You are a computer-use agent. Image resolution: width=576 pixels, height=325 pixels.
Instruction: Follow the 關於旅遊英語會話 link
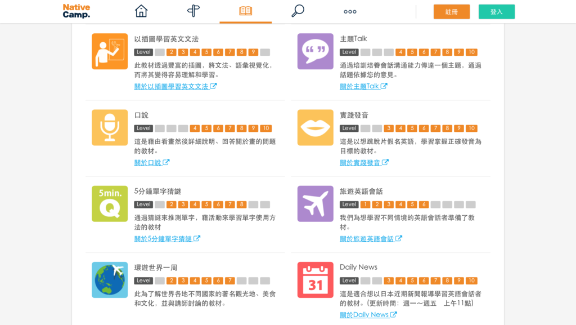coord(371,239)
